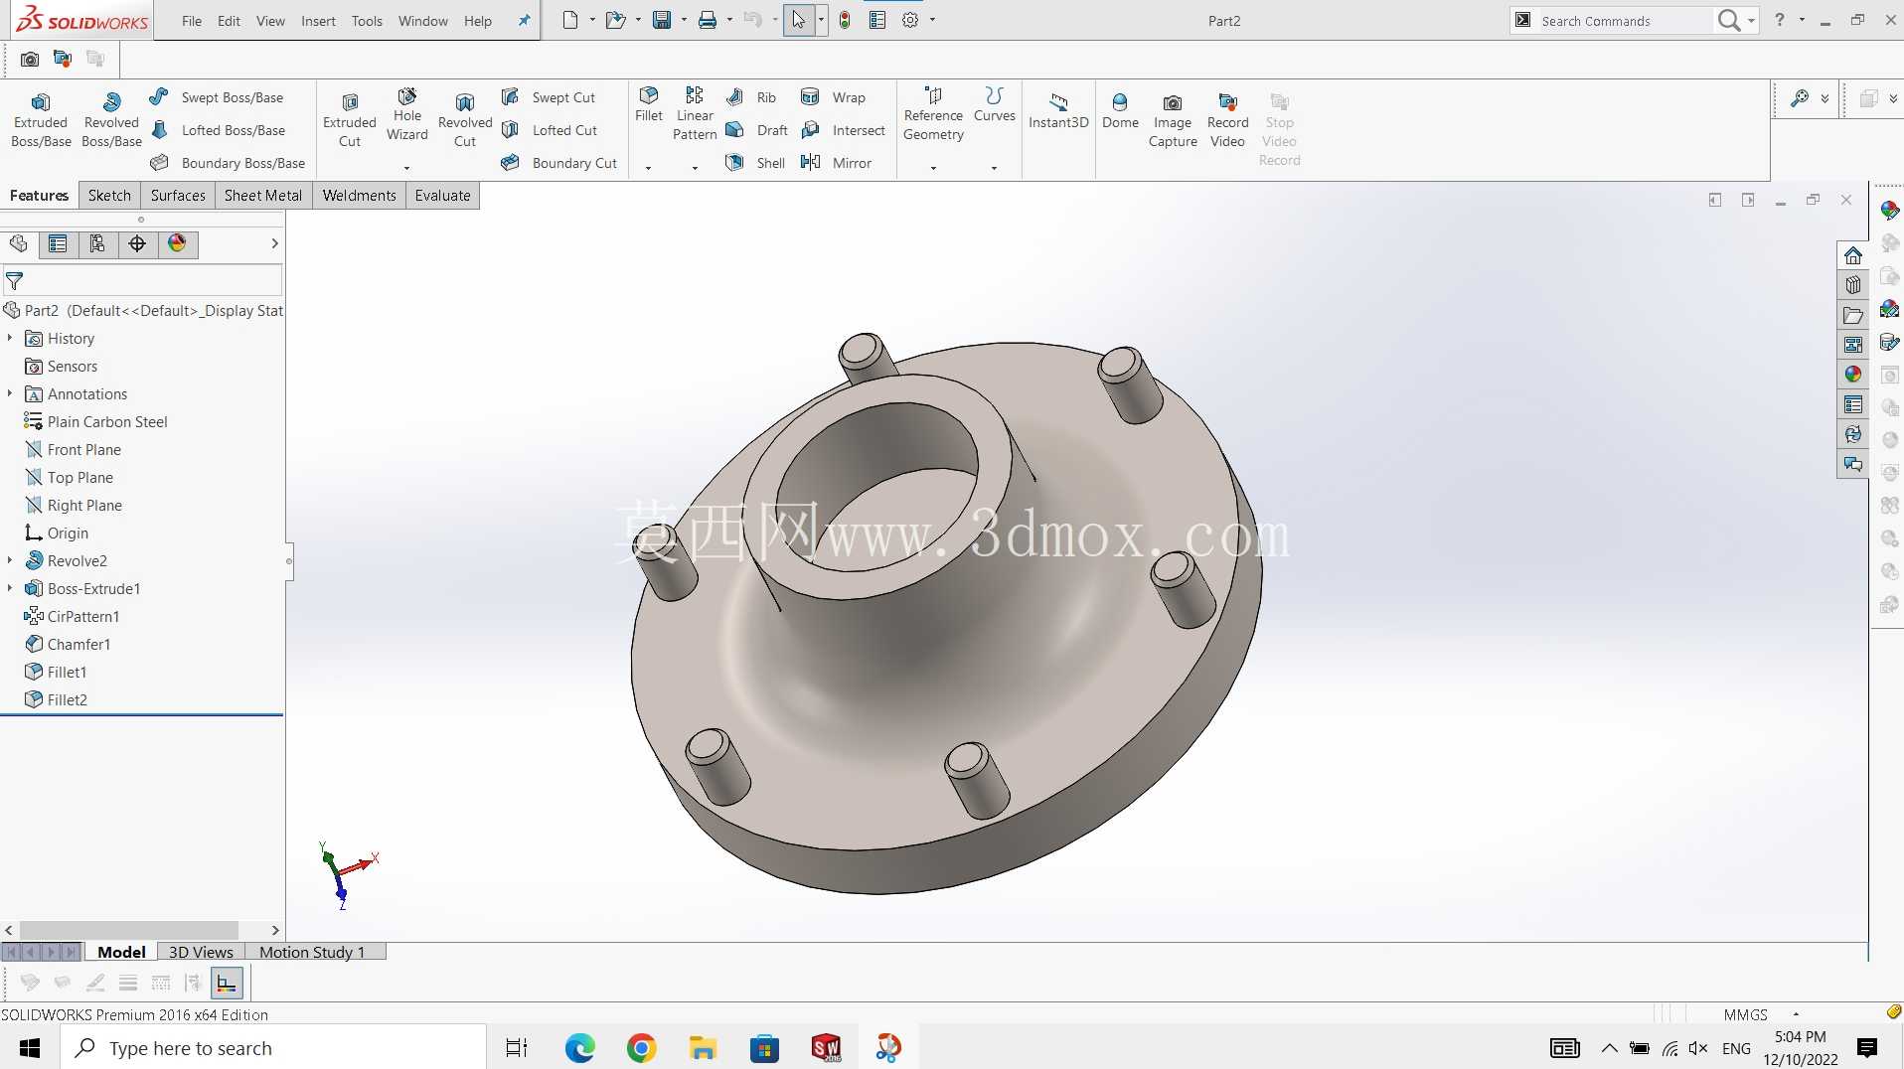This screenshot has height=1069, width=1904.
Task: Click the Lofted Boss/Base tool
Action: pyautogui.click(x=218, y=130)
